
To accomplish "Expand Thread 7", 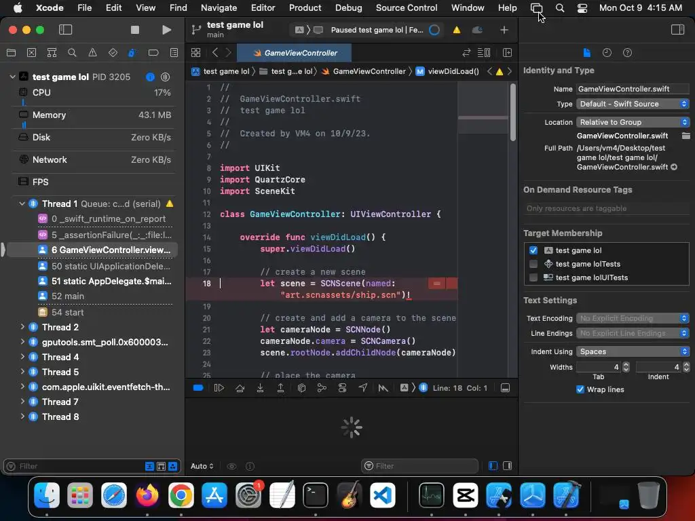I will click(x=22, y=402).
